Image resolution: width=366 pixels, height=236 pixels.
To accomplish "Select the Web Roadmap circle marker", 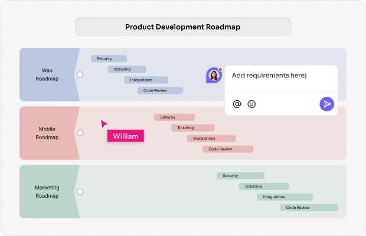I will coord(80,74).
